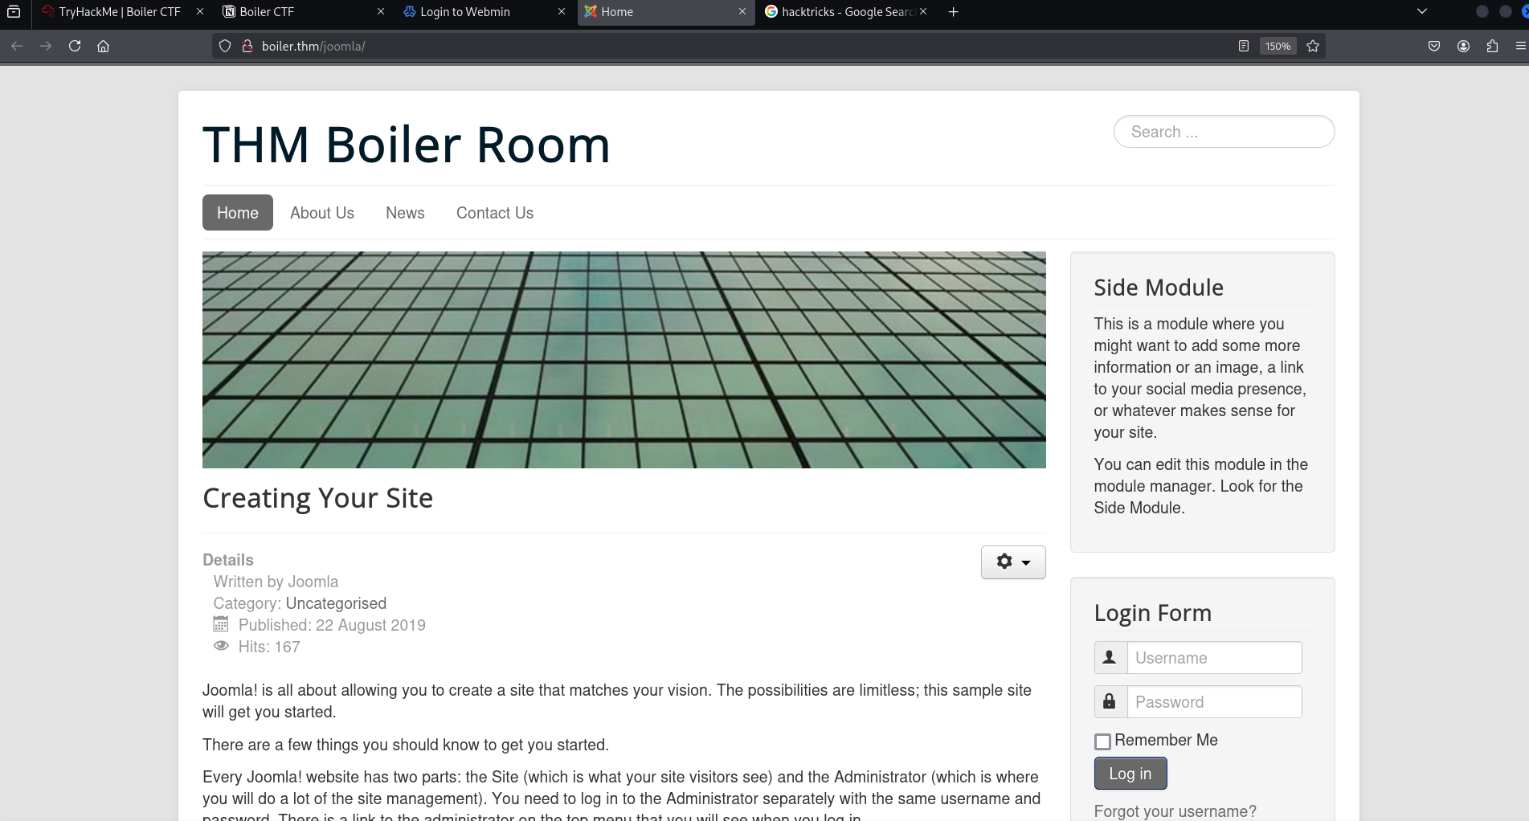Click the browser reload icon
The image size is (1529, 821).
75,46
